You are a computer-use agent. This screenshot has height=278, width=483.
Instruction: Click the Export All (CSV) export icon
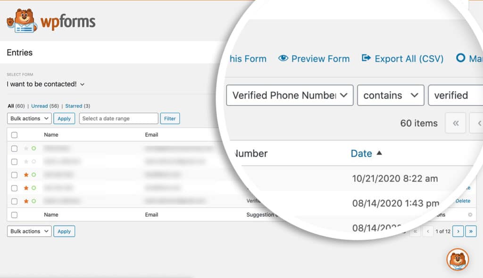(366, 59)
